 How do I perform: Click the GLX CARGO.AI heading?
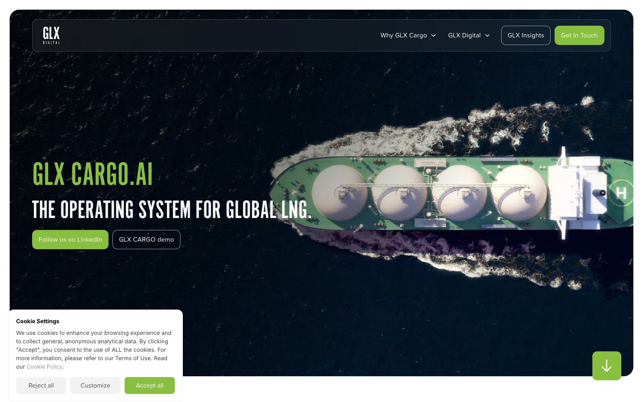tap(92, 174)
